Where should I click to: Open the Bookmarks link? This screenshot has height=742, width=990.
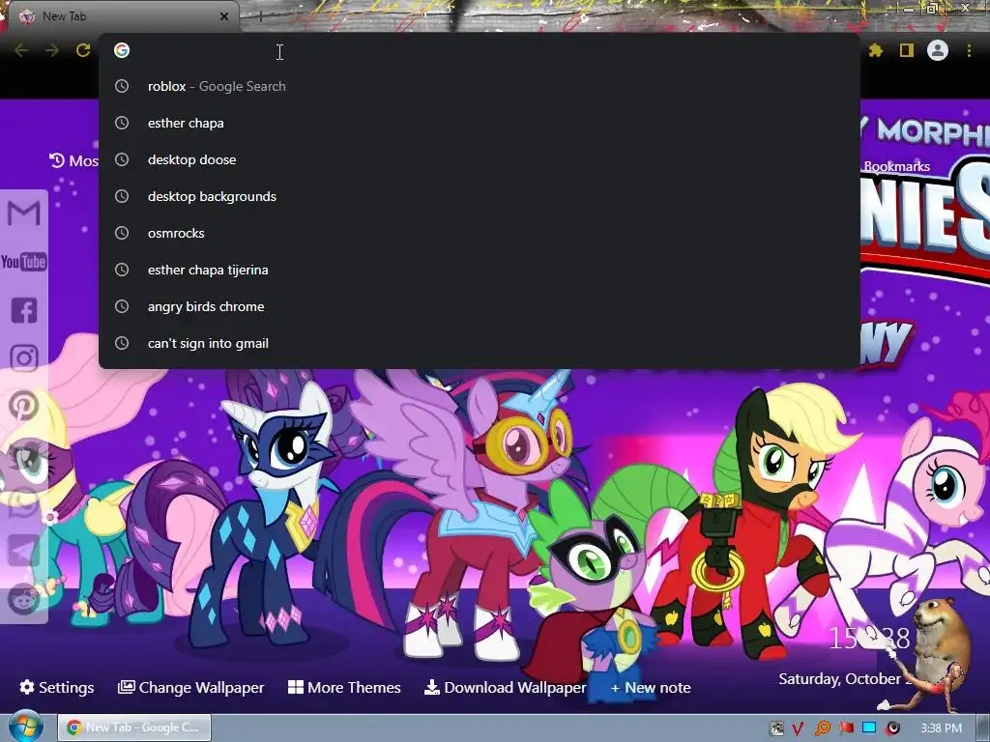pyautogui.click(x=896, y=166)
